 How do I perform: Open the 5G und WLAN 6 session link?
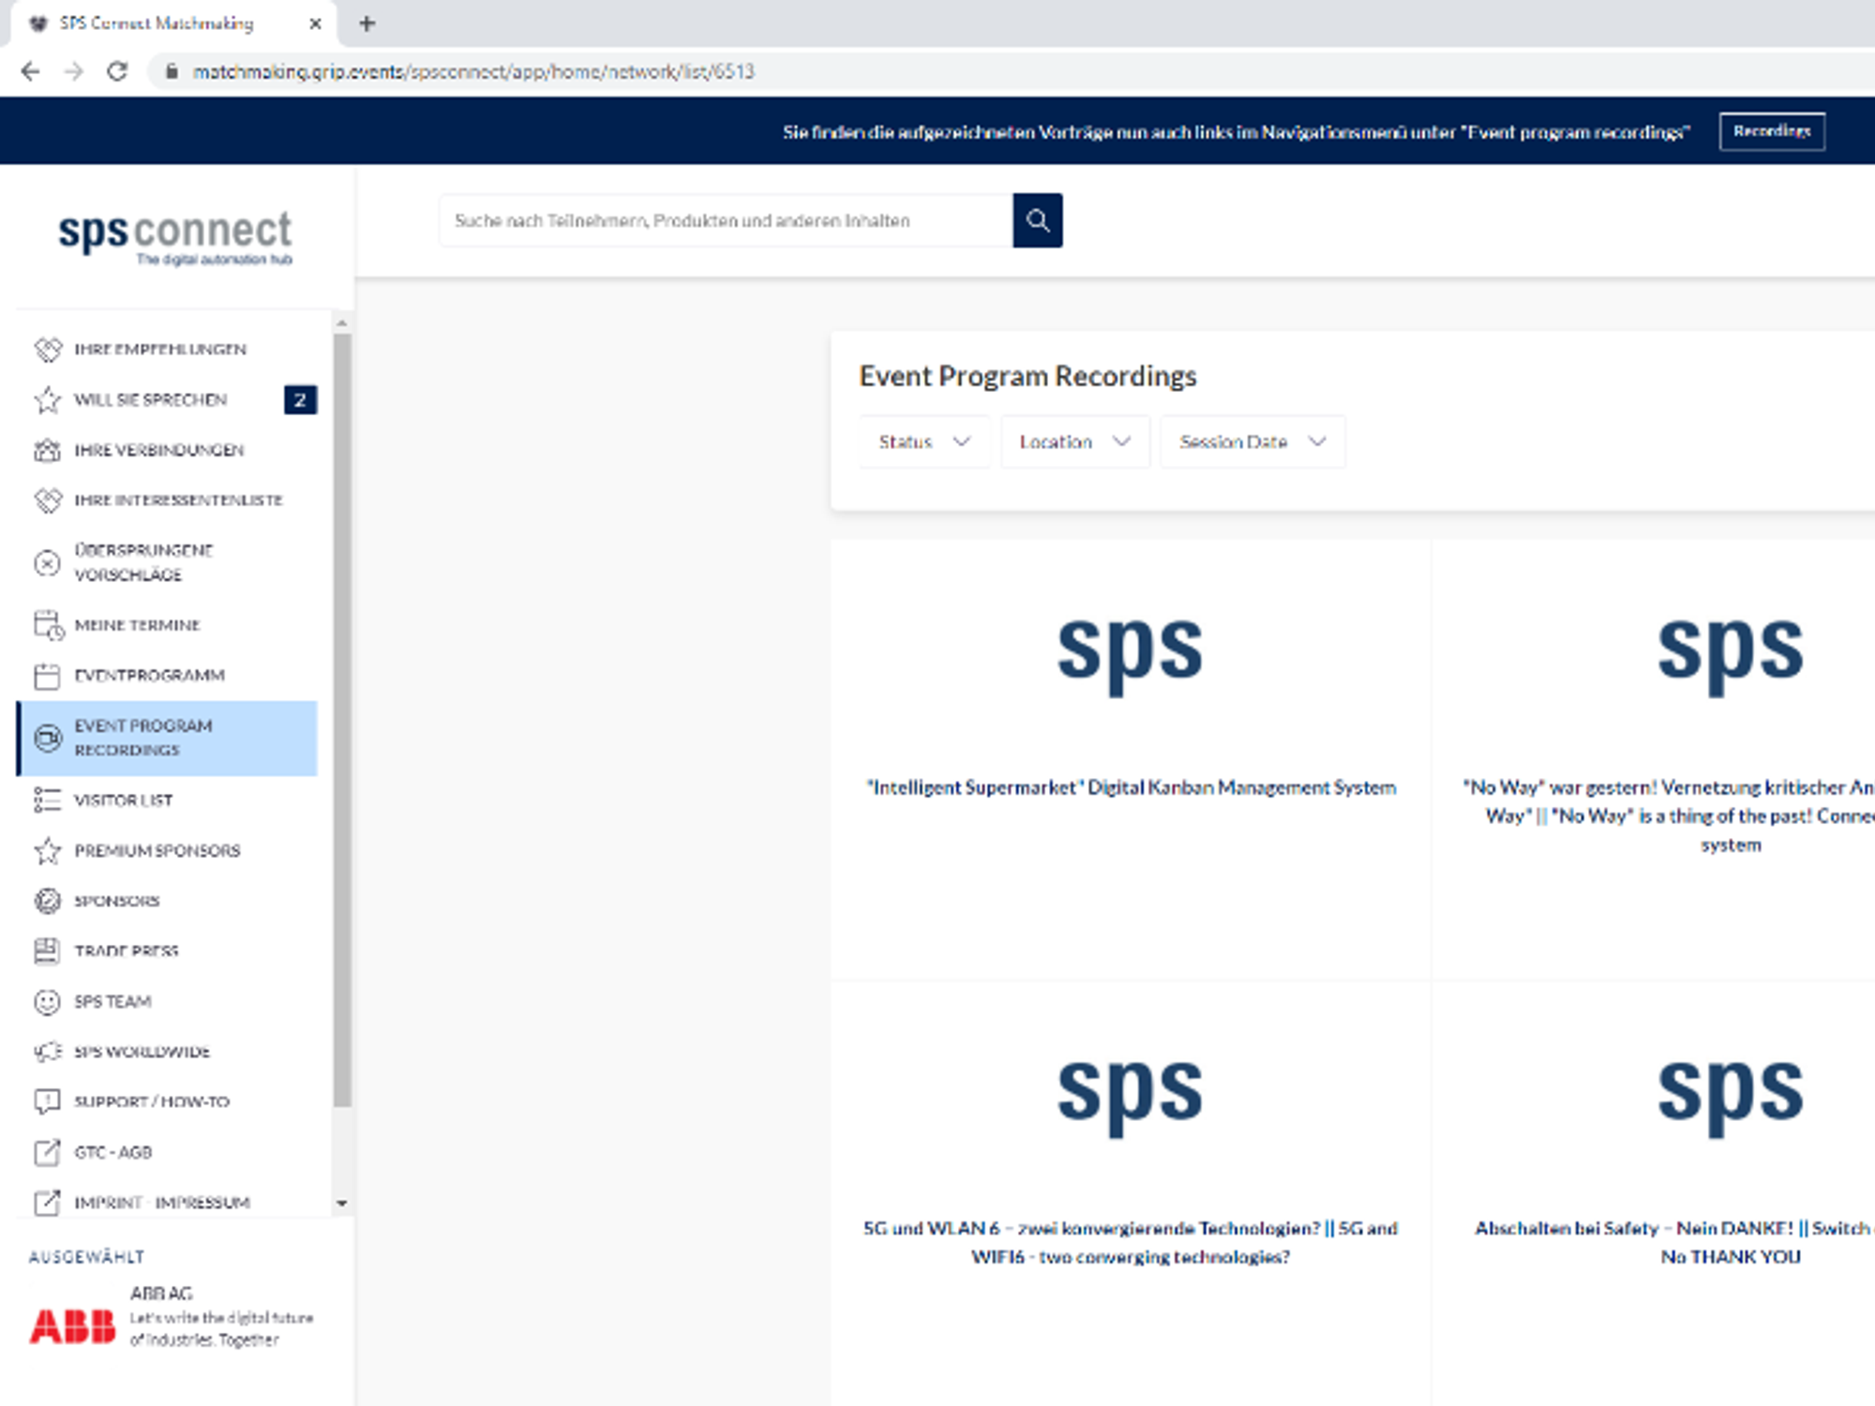pos(1131,1242)
